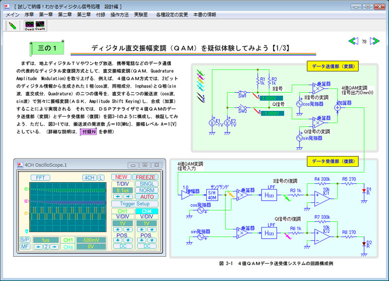Open the 付録N reference link
389x281 pixels.
88,132
